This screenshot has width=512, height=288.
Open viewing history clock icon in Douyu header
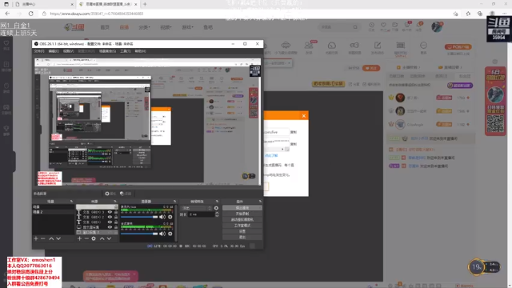[371, 25]
